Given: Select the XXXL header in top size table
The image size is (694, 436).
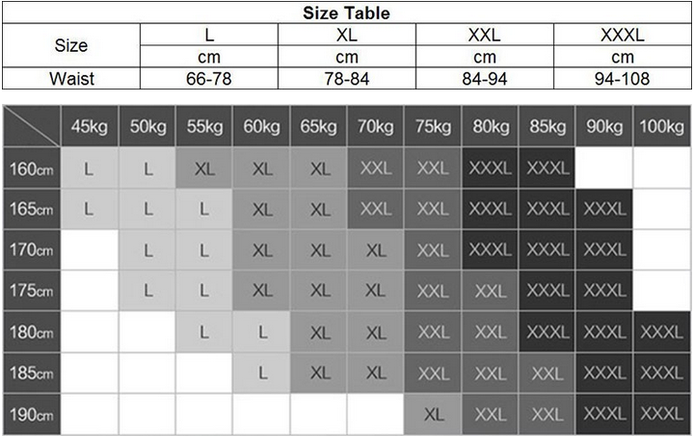Looking at the screenshot, I should [622, 35].
